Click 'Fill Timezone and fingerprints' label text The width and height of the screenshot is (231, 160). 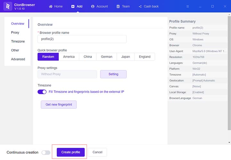pyautogui.click(x=86, y=92)
